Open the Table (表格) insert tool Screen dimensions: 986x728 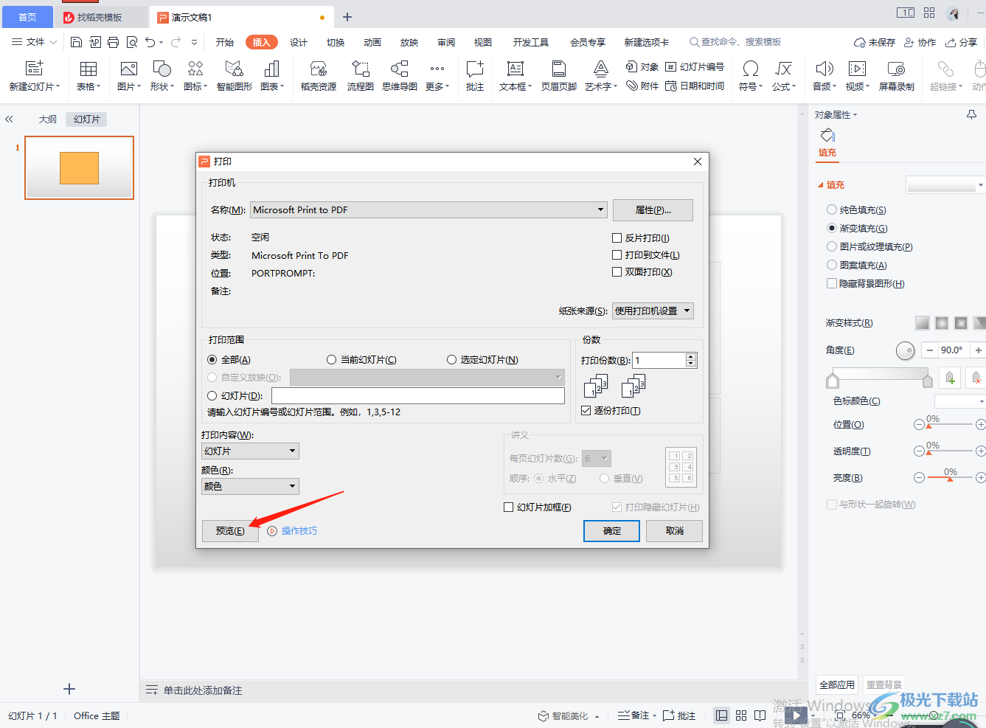pyautogui.click(x=88, y=76)
